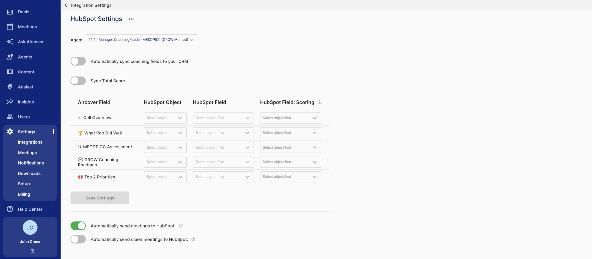Click the Save Settings button

pos(100,198)
